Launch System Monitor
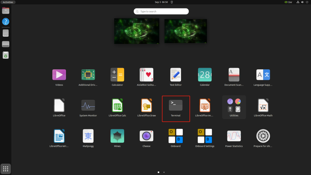This screenshot has height=175, width=311. tap(88, 106)
